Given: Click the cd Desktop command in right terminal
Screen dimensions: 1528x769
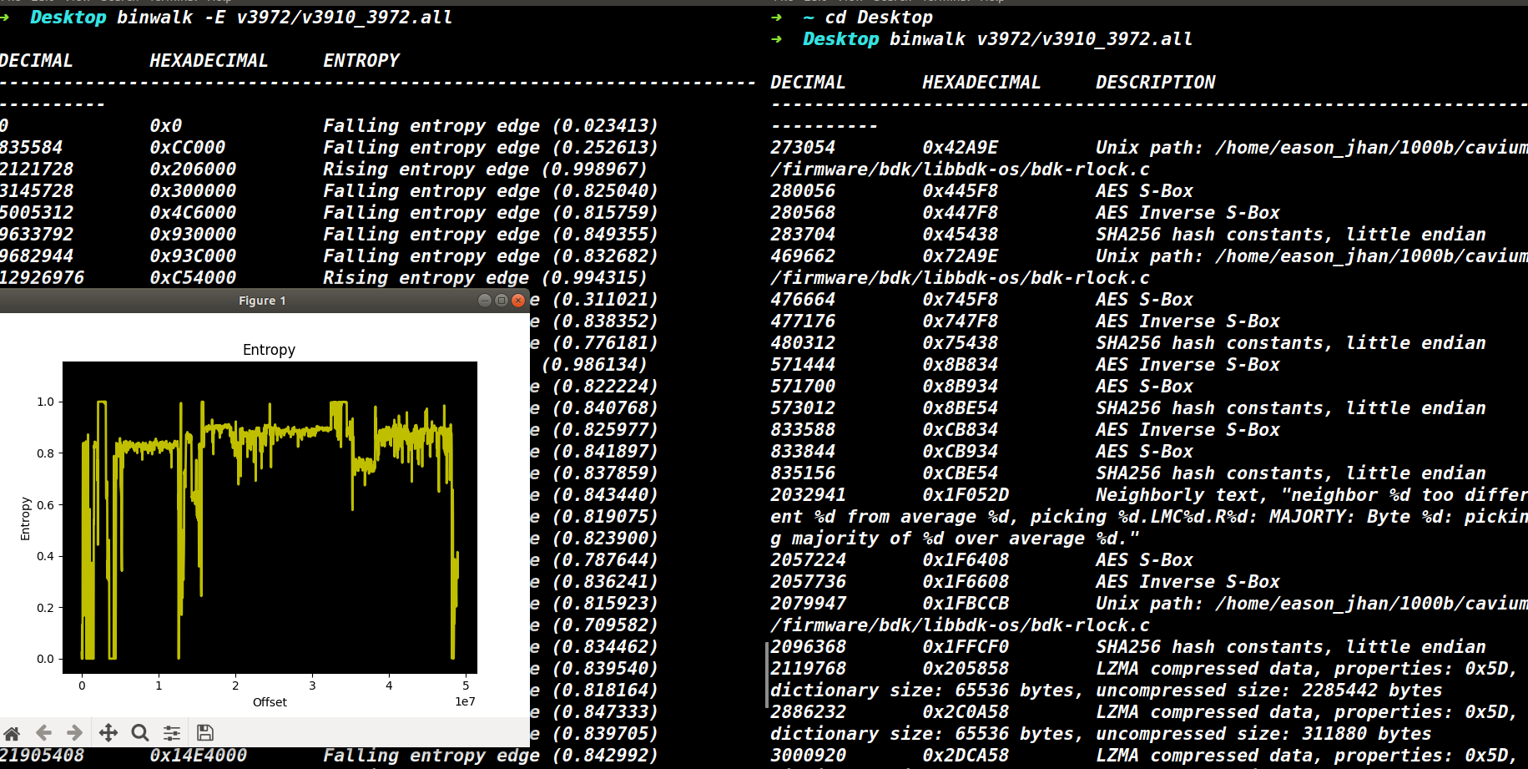Looking at the screenshot, I should tap(879, 18).
